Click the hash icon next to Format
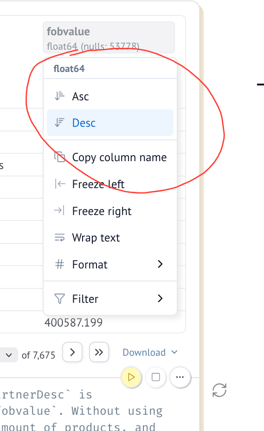Screen dimensions: 264x431 coord(59,264)
